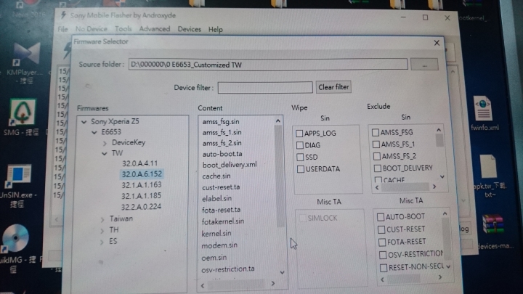Expand the TH tree node
This screenshot has height=294, width=523.
click(x=102, y=231)
